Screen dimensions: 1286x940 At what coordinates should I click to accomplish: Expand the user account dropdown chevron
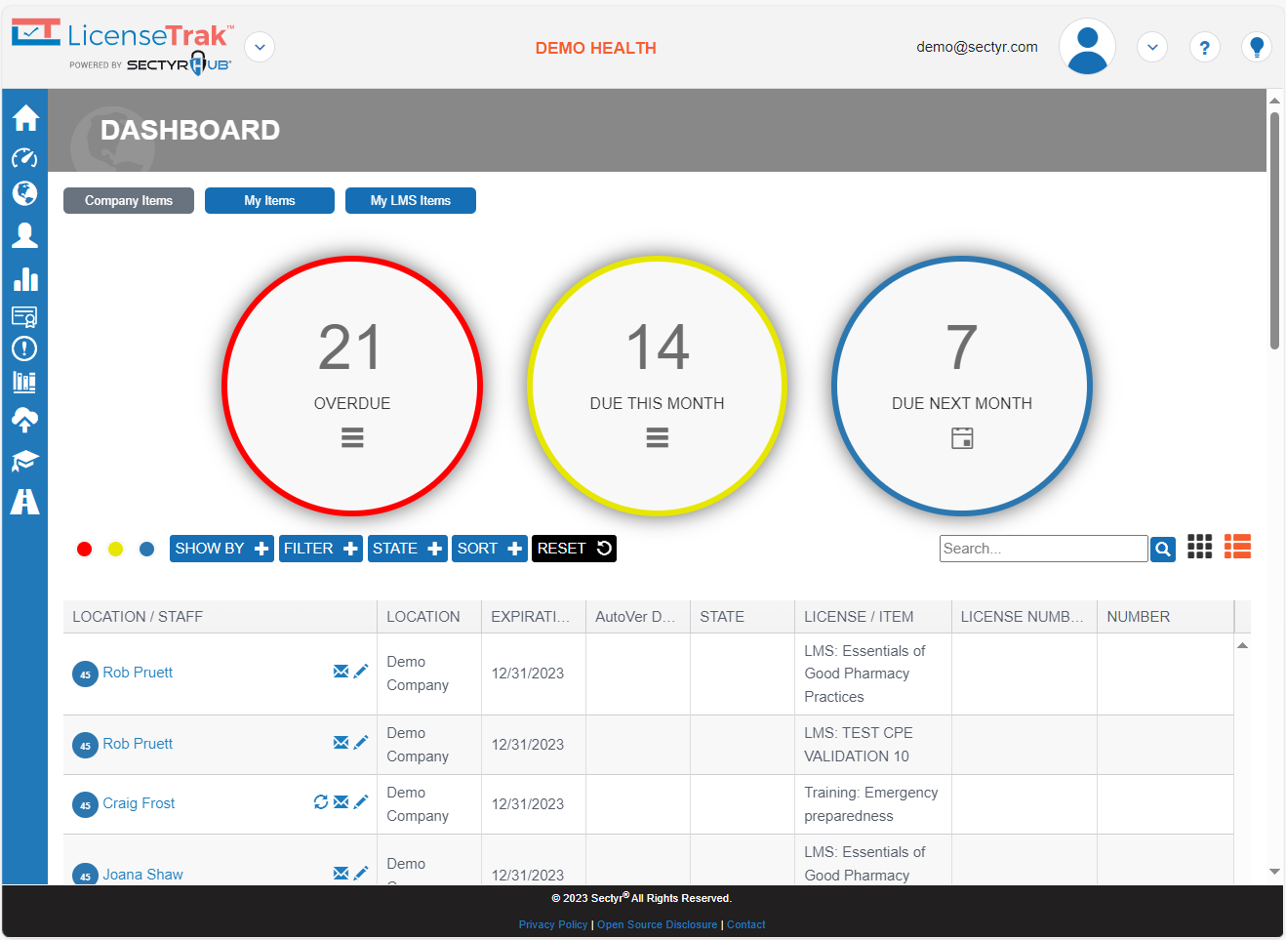(1152, 47)
